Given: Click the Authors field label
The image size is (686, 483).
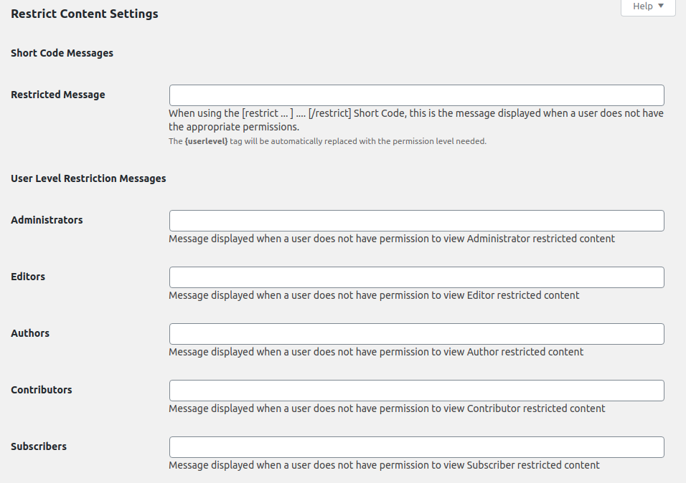Looking at the screenshot, I should click(x=29, y=333).
